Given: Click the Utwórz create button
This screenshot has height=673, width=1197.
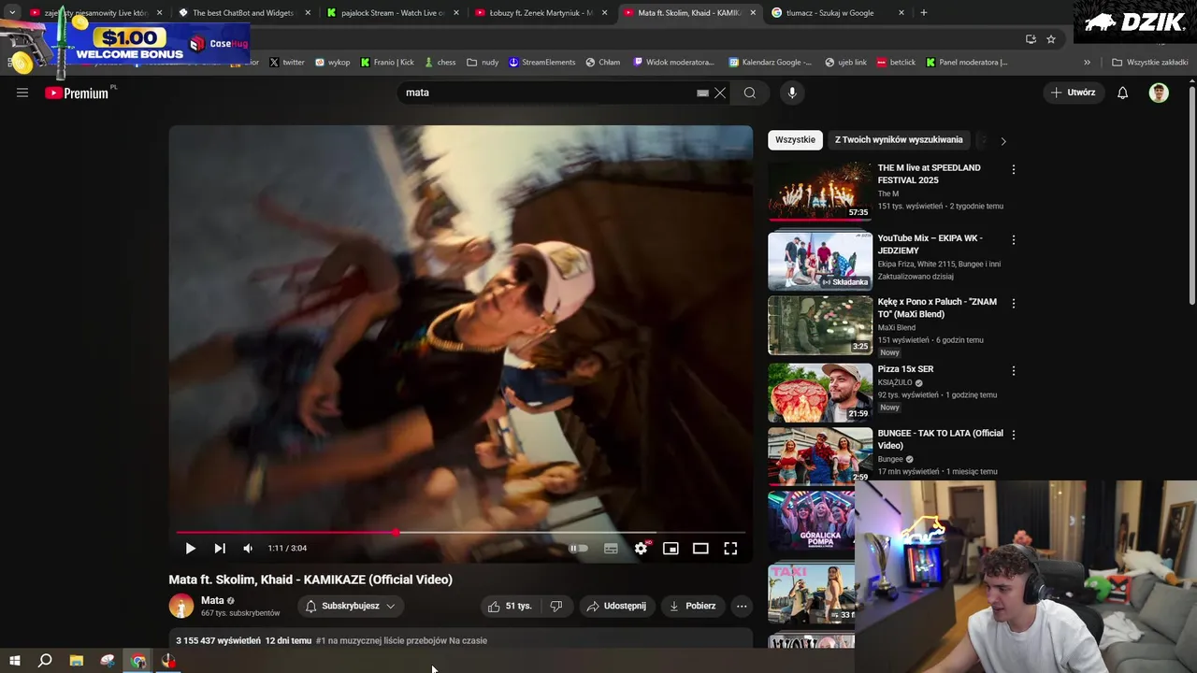Looking at the screenshot, I should [x=1073, y=93].
